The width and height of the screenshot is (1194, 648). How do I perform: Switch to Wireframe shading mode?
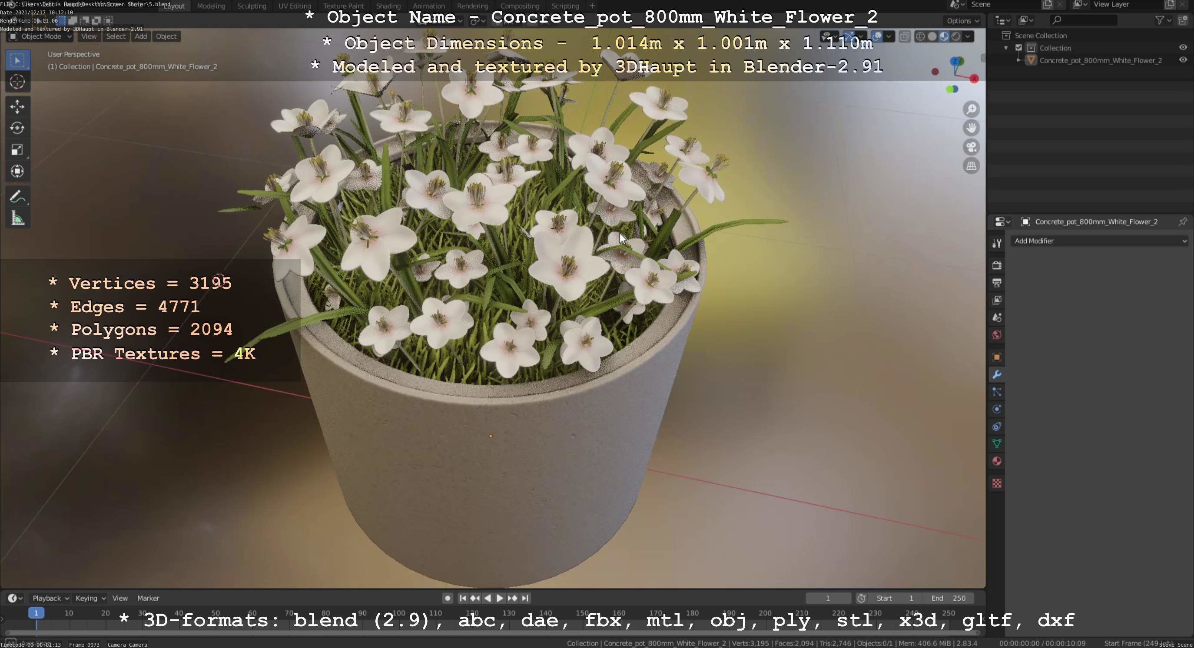click(921, 36)
